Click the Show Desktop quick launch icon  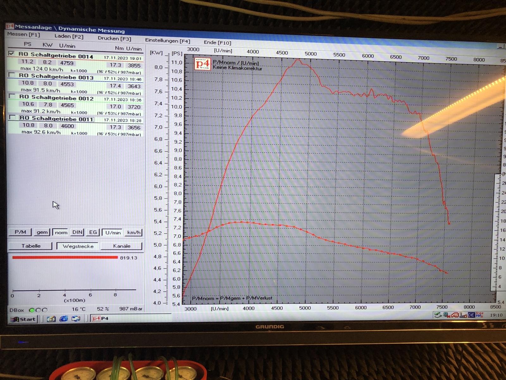click(51, 319)
